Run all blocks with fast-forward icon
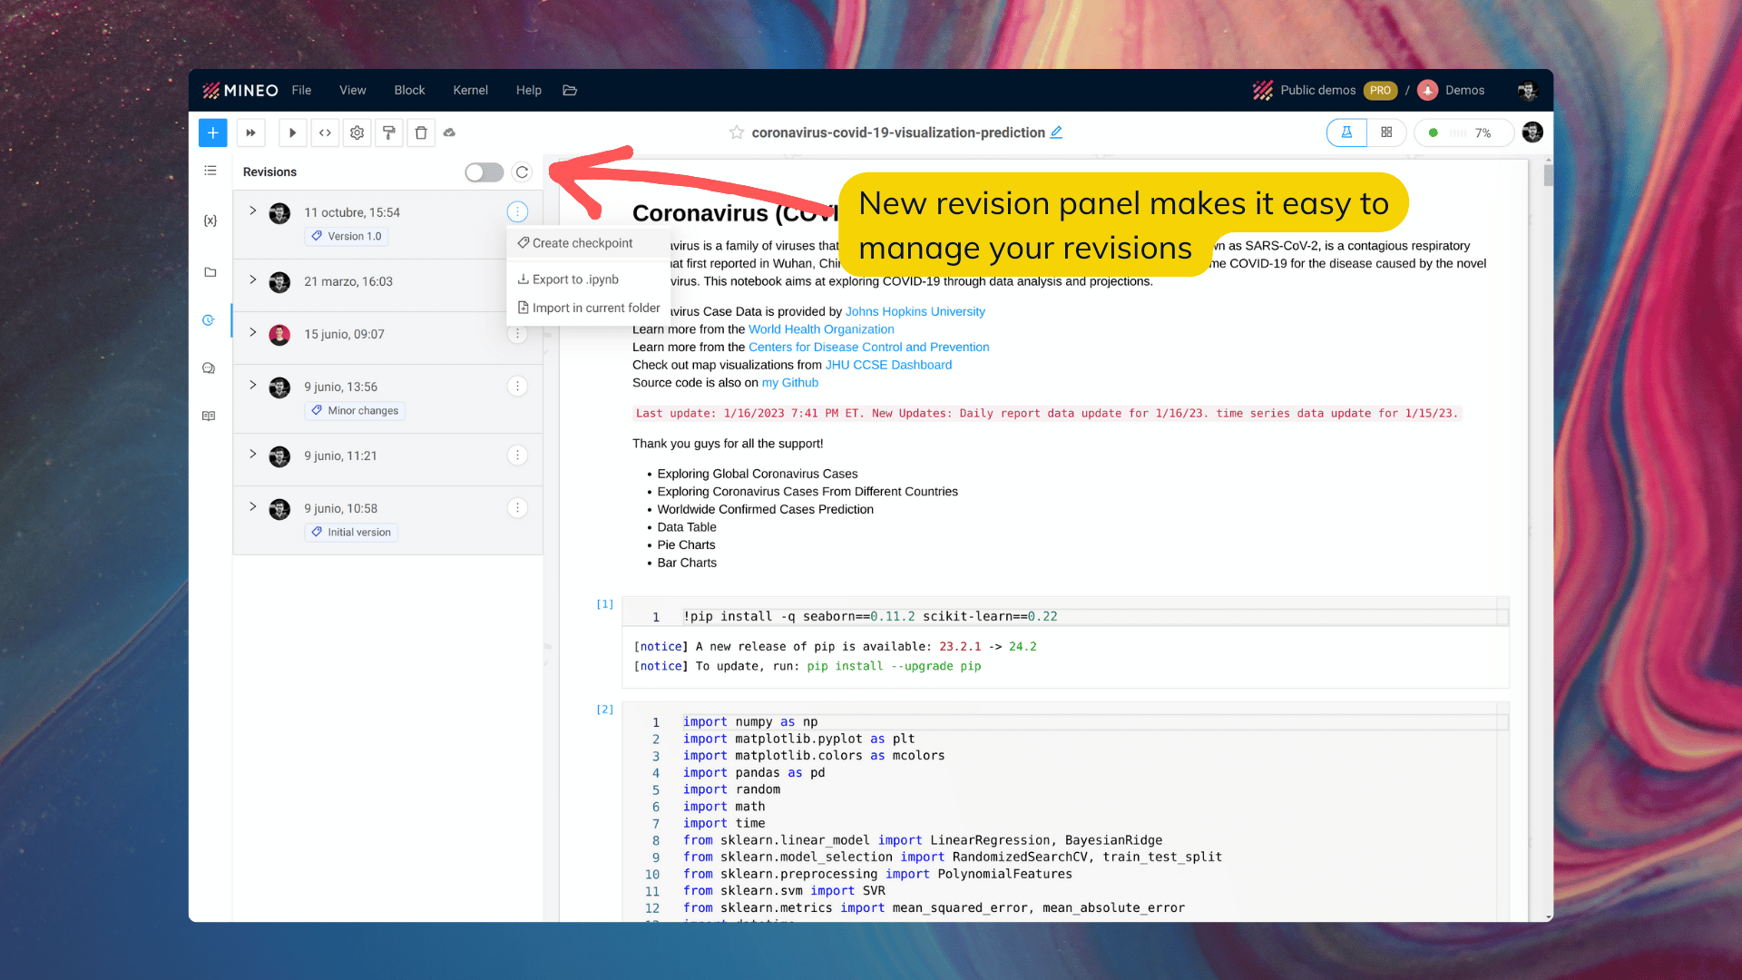 (x=250, y=132)
